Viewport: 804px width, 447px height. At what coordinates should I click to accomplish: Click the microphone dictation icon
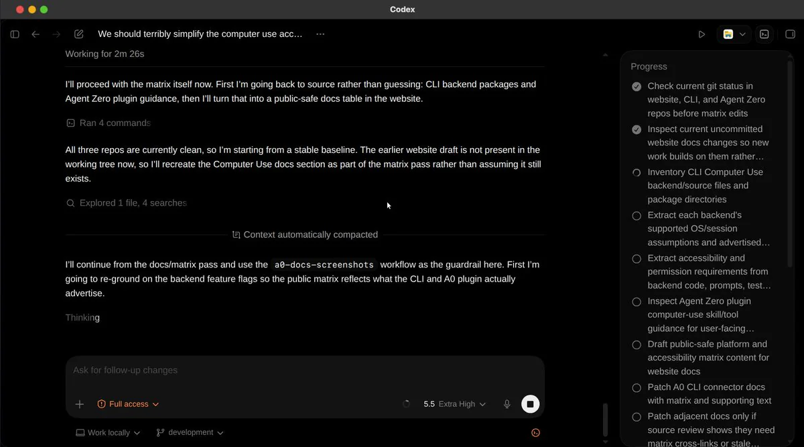pyautogui.click(x=507, y=404)
